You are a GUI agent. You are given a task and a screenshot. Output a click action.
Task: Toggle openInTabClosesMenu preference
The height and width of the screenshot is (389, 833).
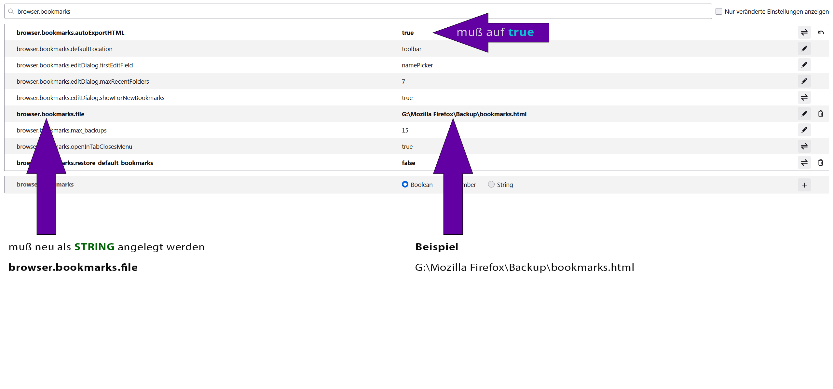pos(804,146)
